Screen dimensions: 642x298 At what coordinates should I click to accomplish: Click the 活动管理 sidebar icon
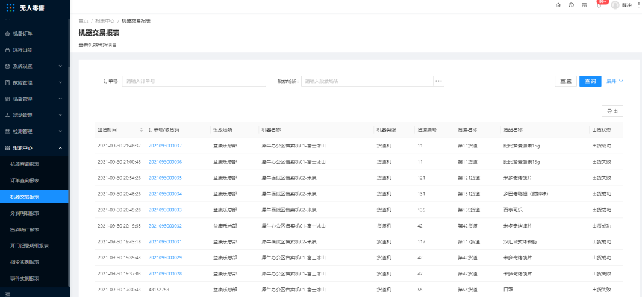[x=7, y=116]
